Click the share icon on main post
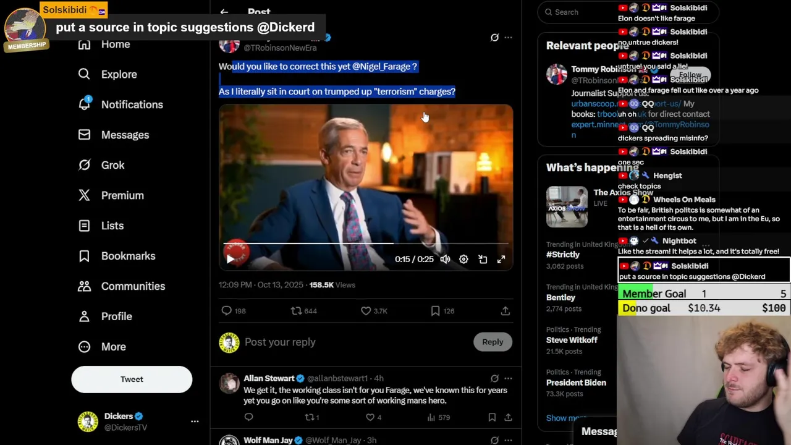Image resolution: width=791 pixels, height=445 pixels. click(505, 311)
